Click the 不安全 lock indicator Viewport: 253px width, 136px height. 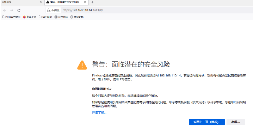pyautogui.click(x=53, y=10)
